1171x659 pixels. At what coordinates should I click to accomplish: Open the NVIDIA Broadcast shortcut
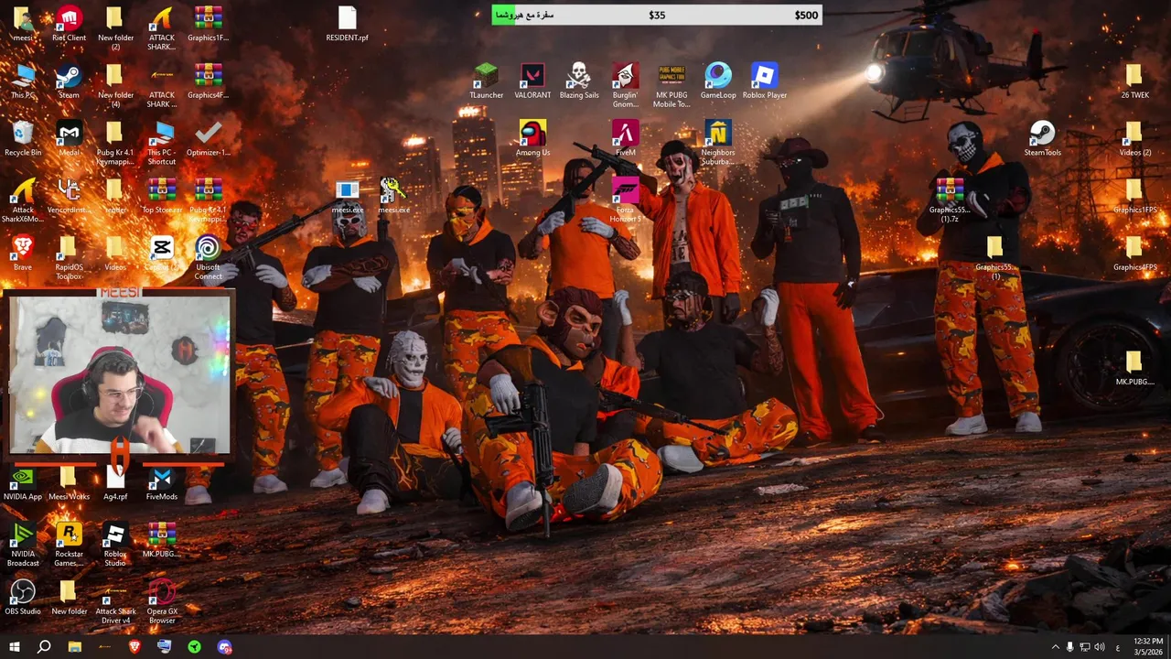(x=23, y=545)
